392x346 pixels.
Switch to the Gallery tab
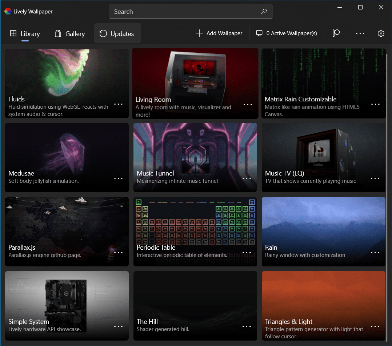[69, 34]
